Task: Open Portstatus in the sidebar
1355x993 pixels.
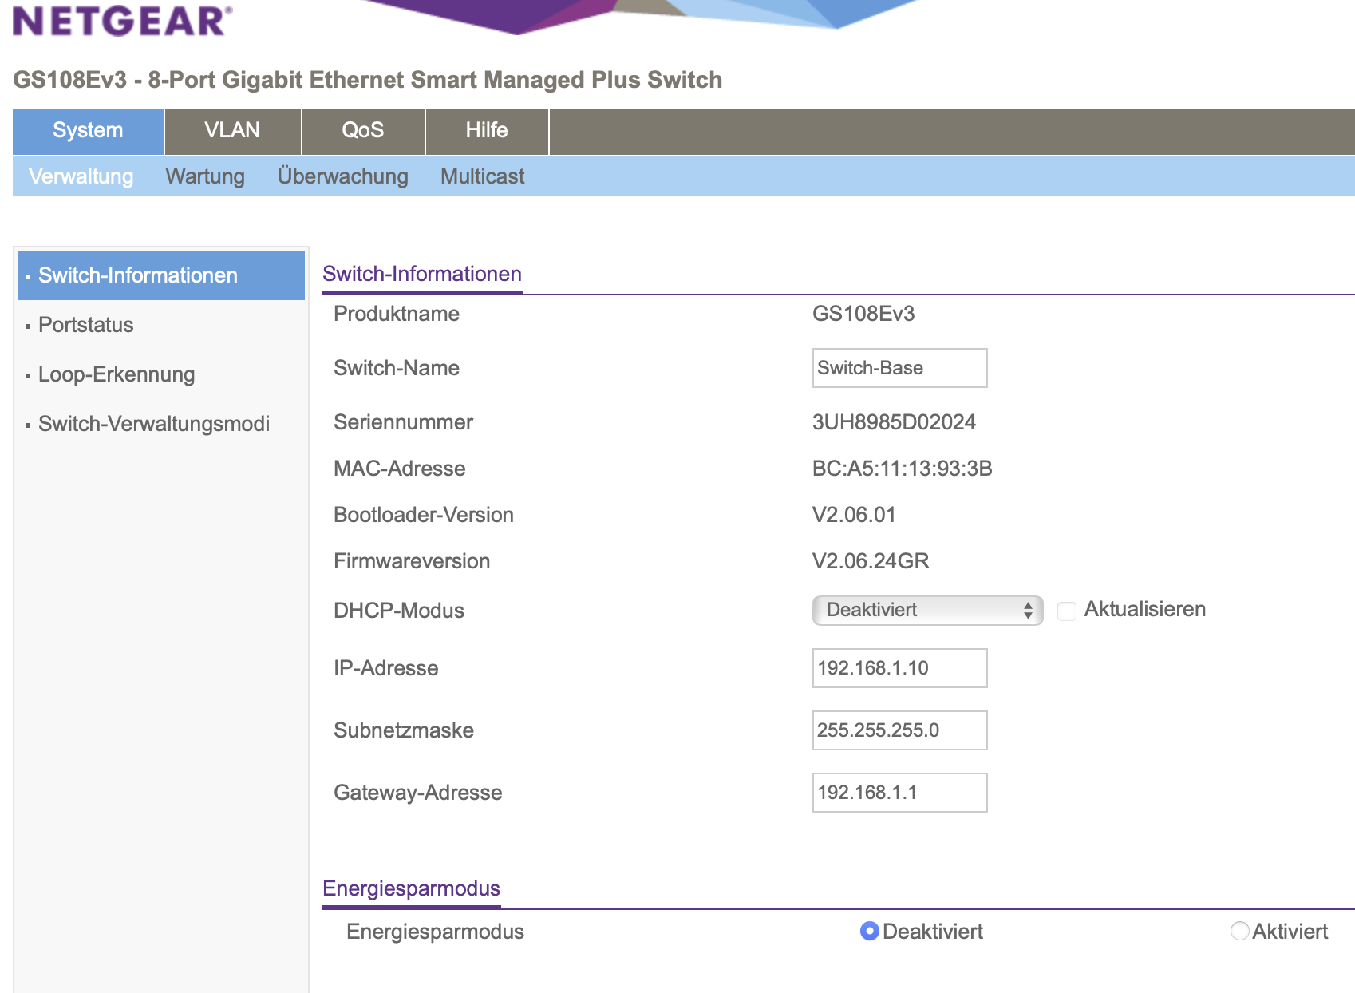Action: tap(85, 325)
